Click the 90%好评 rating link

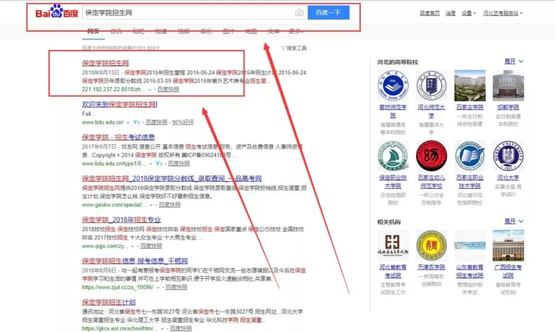(183, 122)
